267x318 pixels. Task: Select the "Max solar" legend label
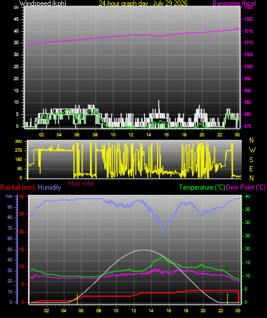pos(81,183)
